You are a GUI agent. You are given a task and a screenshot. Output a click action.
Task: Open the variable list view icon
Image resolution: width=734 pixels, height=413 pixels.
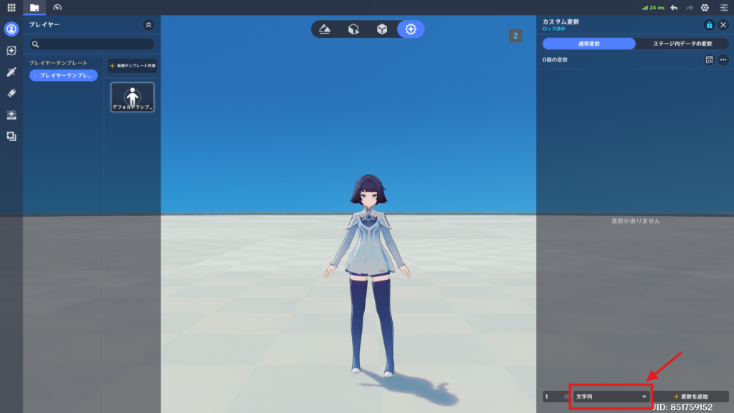[709, 60]
